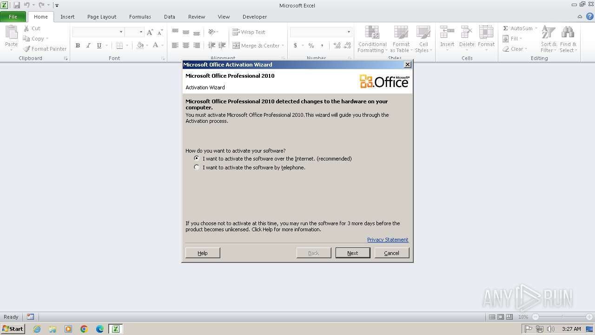Switch to the Insert tab
Viewport: 595px width, 335px height.
[67, 17]
